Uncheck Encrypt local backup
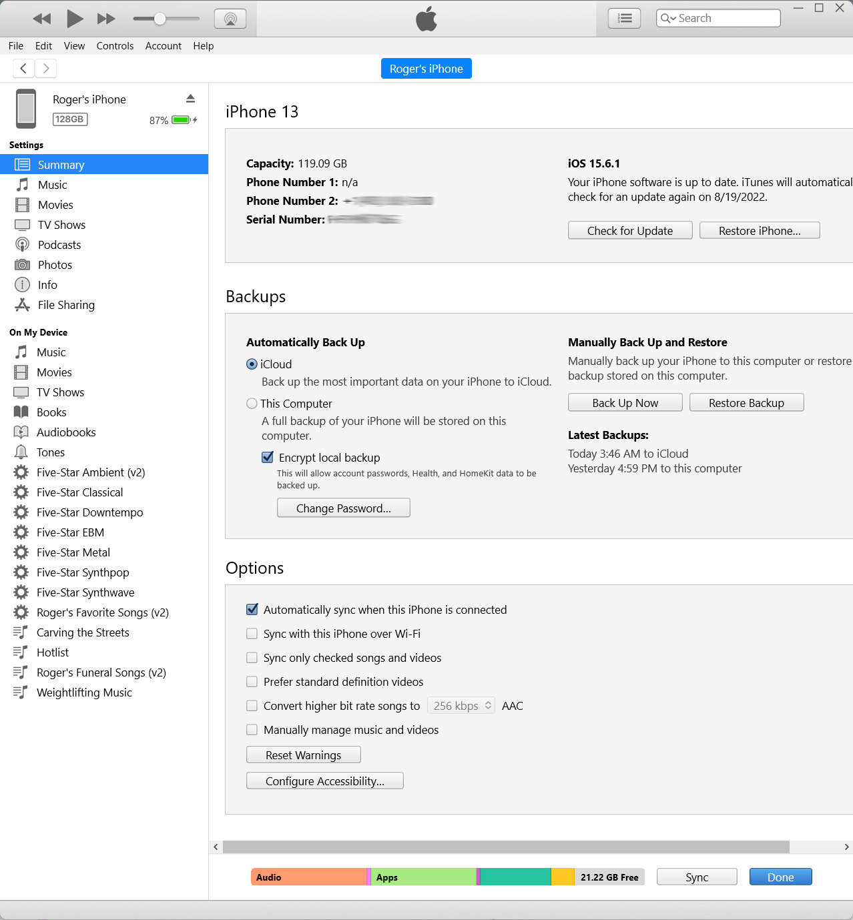 268,458
